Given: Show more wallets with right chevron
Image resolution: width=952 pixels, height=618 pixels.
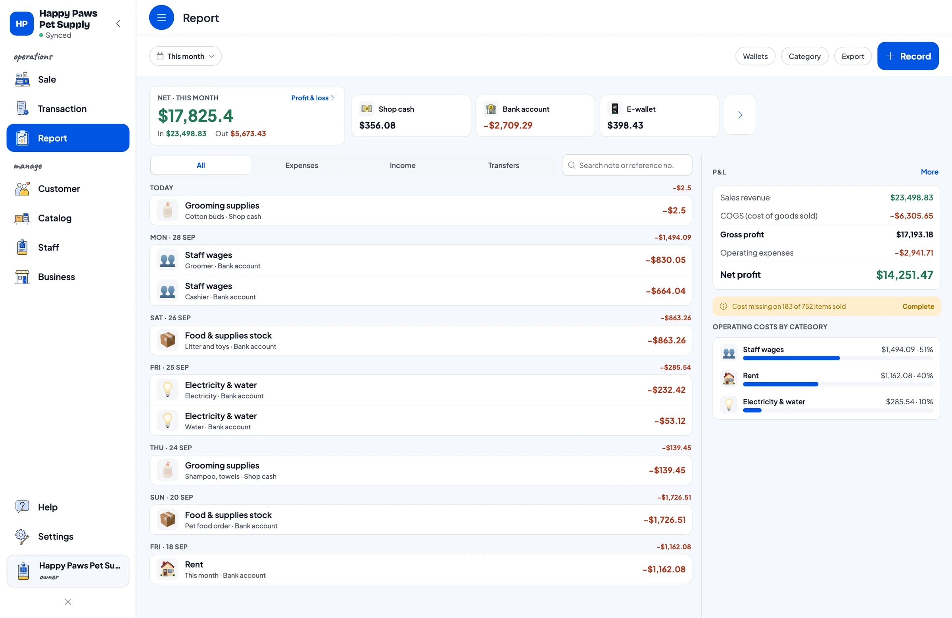Looking at the screenshot, I should (740, 115).
